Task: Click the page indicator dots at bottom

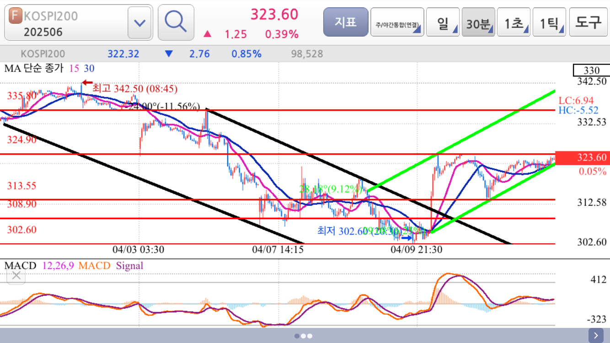Action: click(303, 336)
